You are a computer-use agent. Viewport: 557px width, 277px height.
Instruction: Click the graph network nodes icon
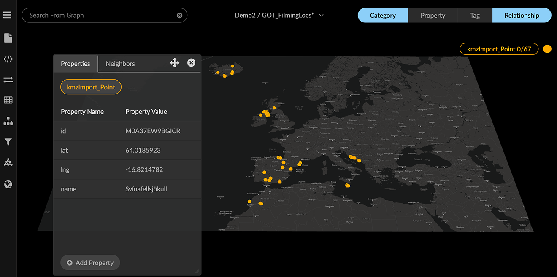pyautogui.click(x=8, y=162)
